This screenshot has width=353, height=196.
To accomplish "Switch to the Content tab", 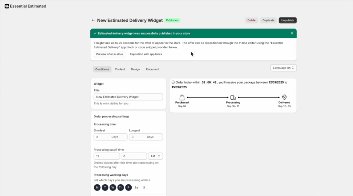I will 120,69.
